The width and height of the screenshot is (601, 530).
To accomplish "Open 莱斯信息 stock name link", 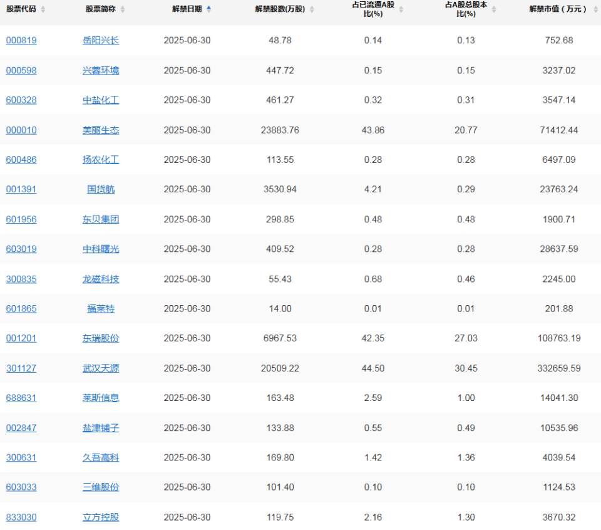I will 101,398.
